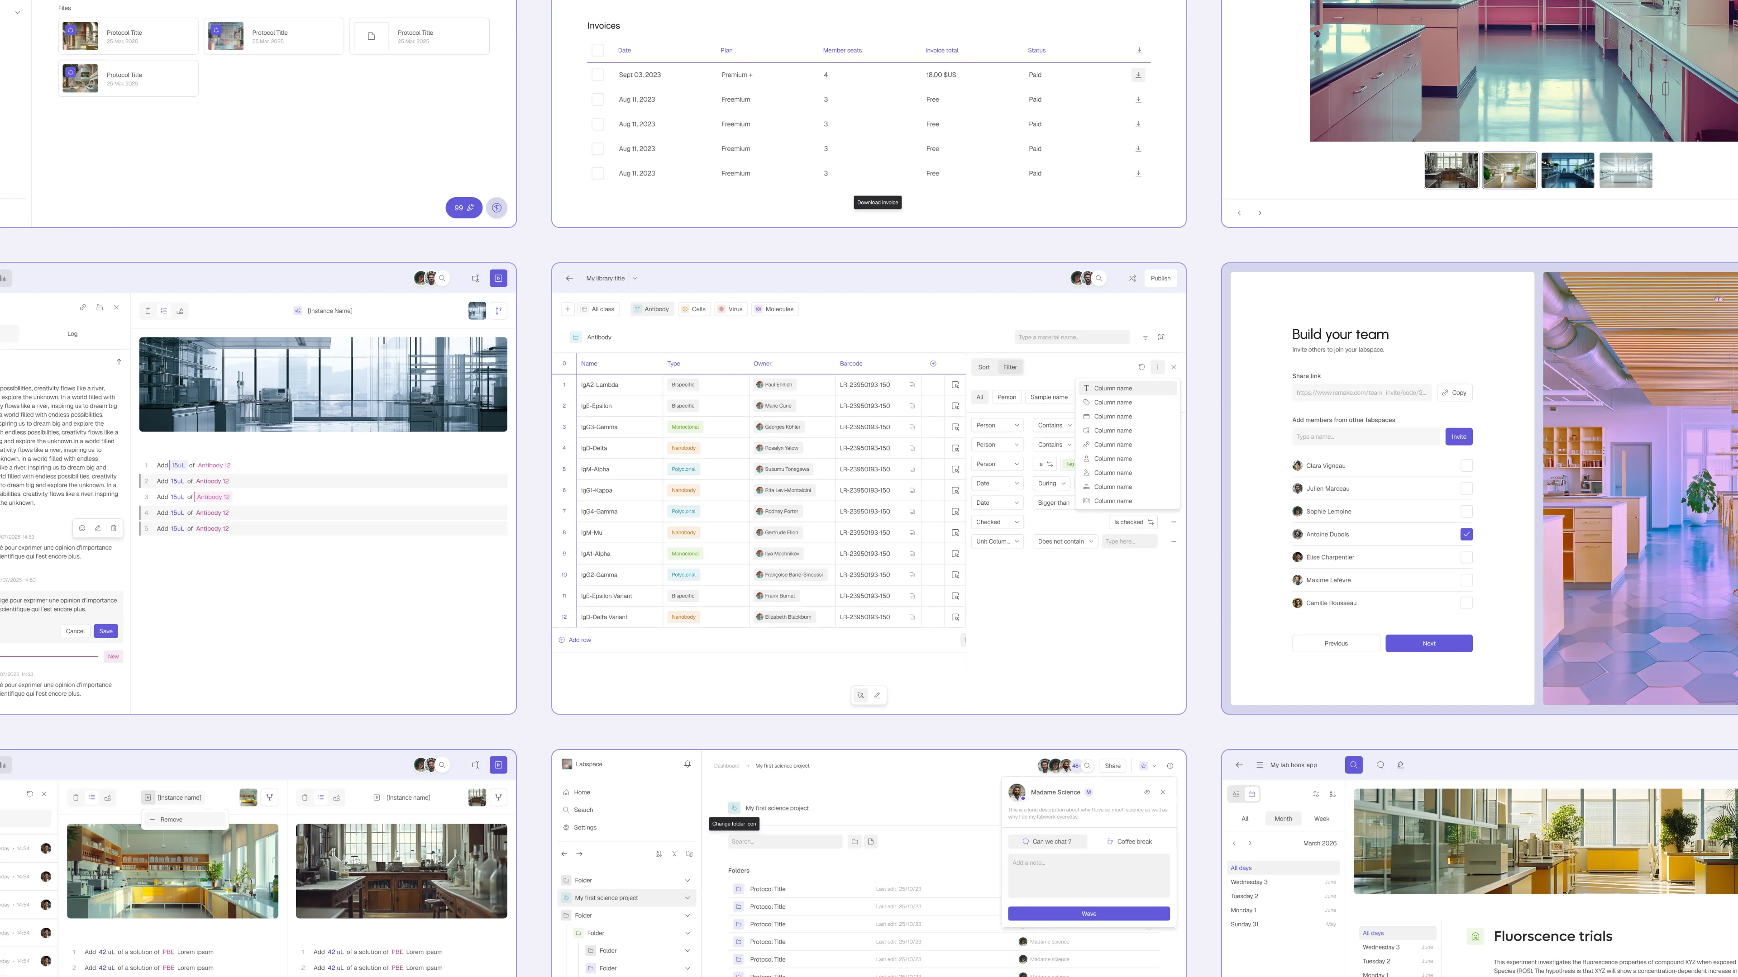The image size is (1738, 977).
Task: Open the Does not contain dropdown
Action: (x=1065, y=541)
